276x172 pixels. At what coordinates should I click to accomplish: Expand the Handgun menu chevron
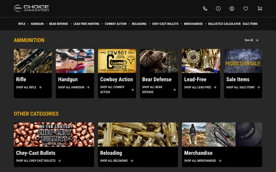click(x=47, y=24)
